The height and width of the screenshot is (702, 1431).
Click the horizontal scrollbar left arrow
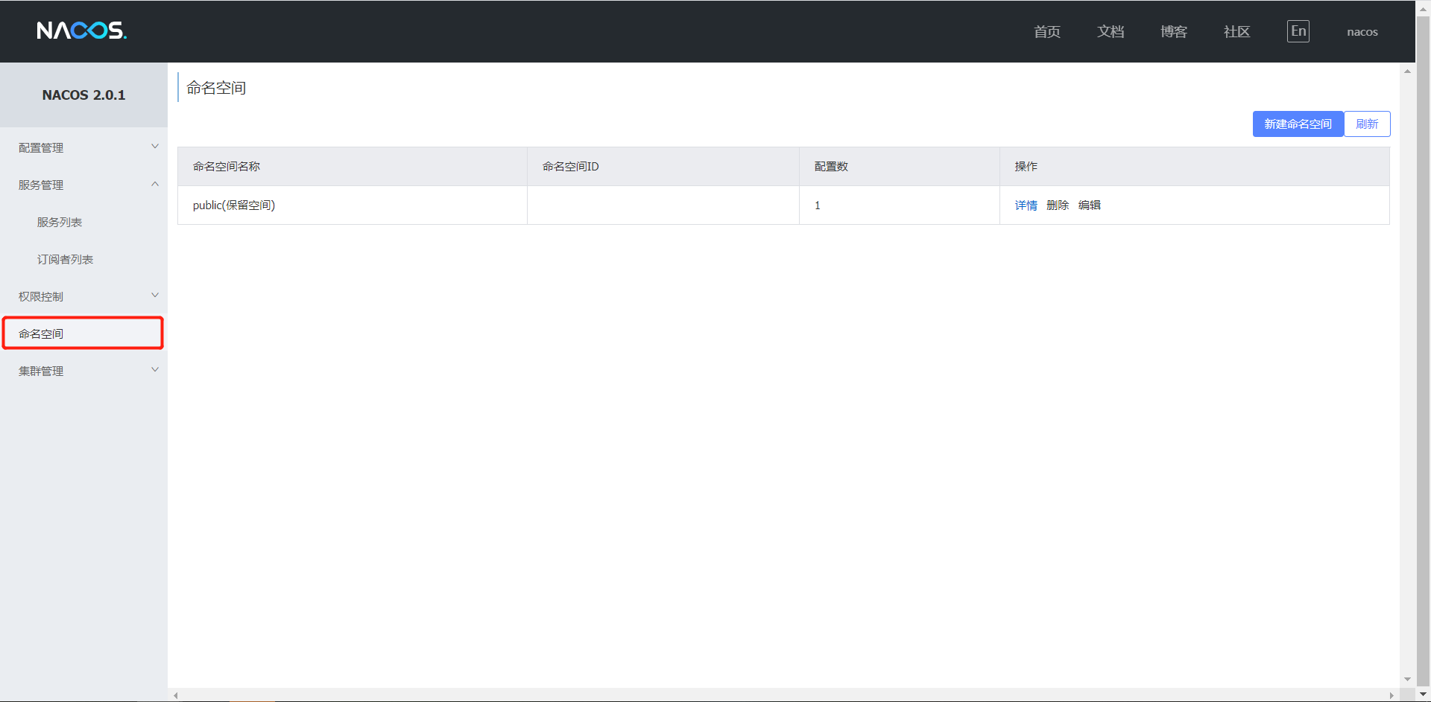[176, 695]
